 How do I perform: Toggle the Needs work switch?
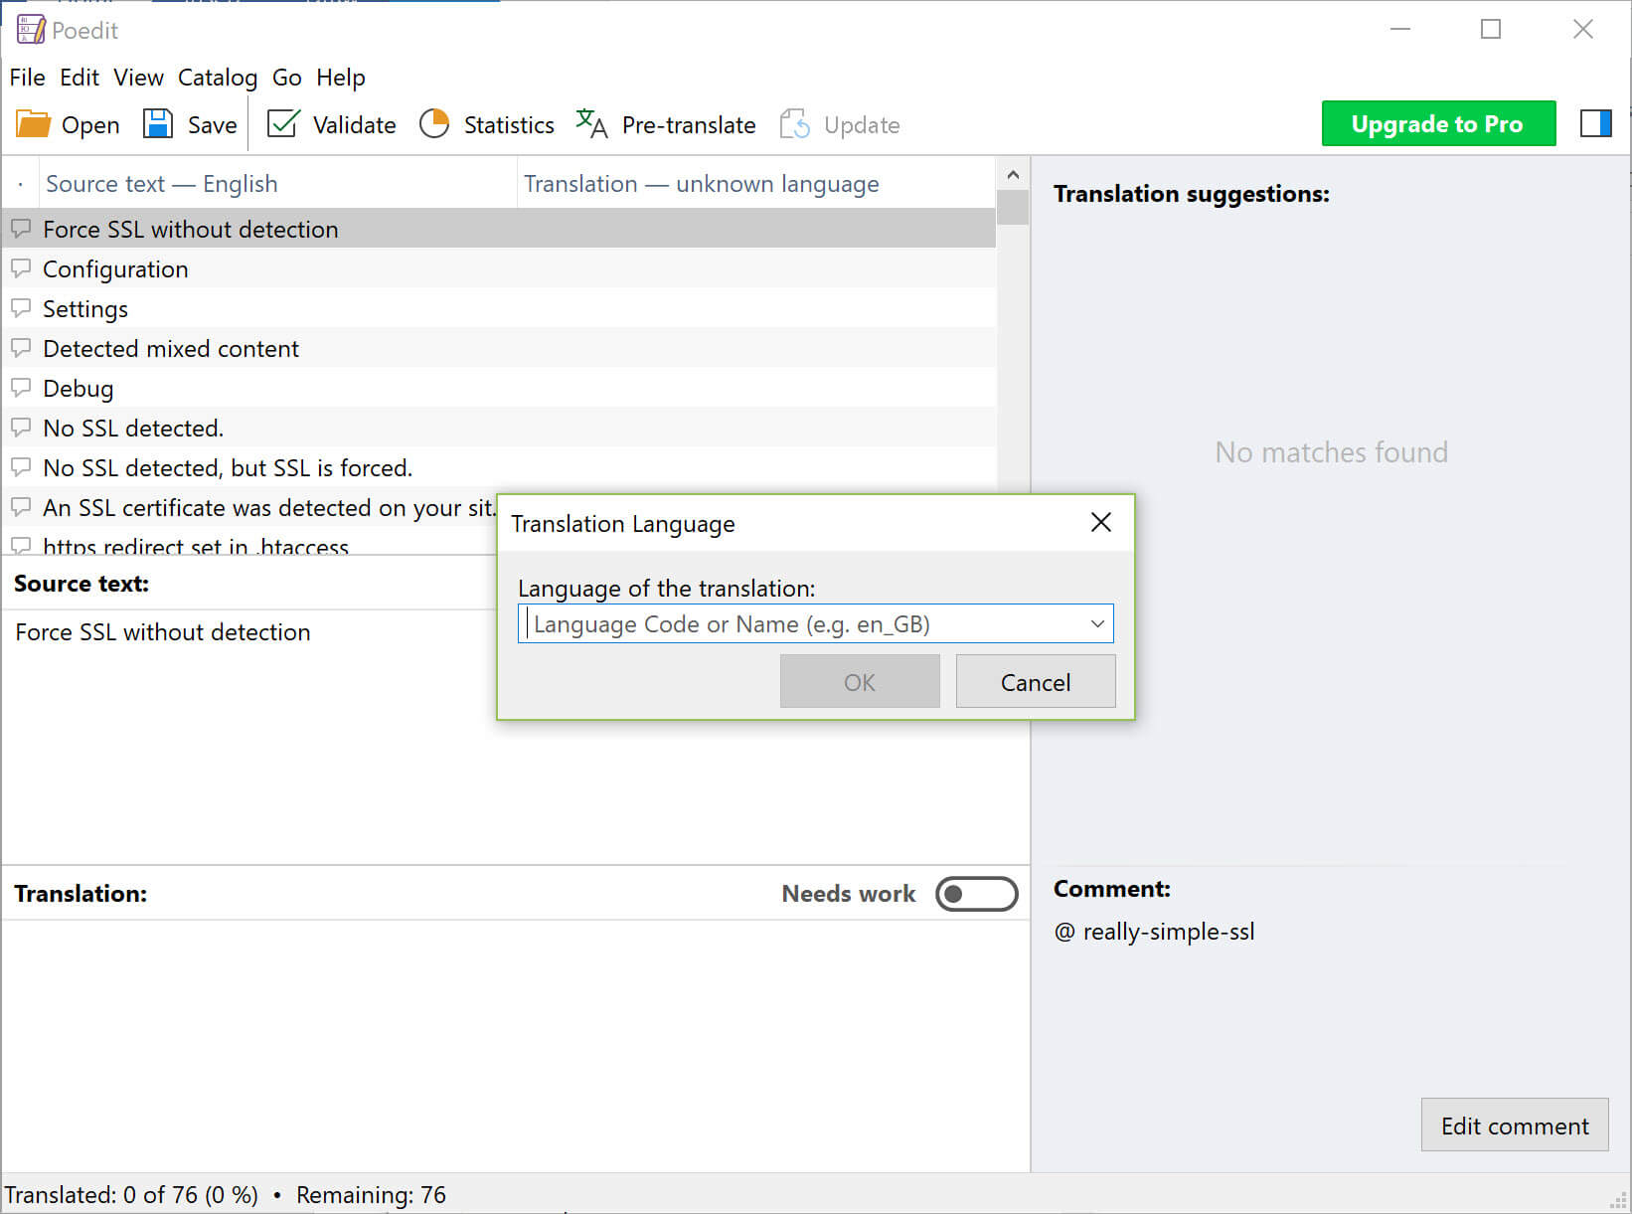(976, 894)
